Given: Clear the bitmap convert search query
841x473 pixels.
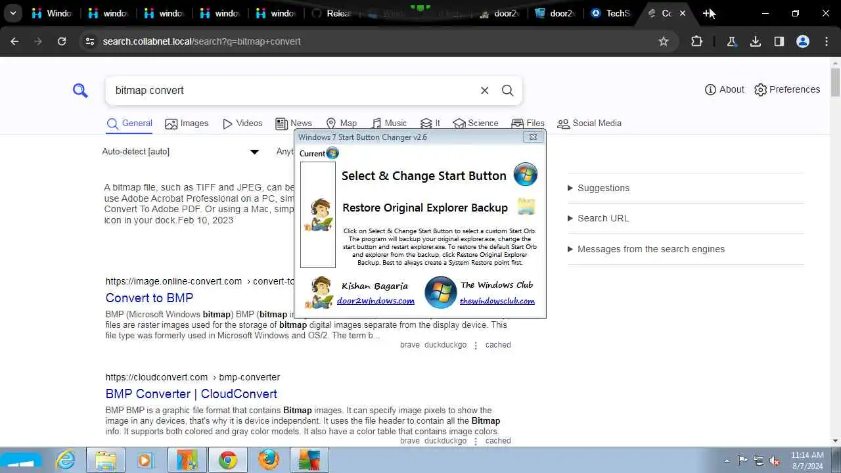Looking at the screenshot, I should point(484,91).
